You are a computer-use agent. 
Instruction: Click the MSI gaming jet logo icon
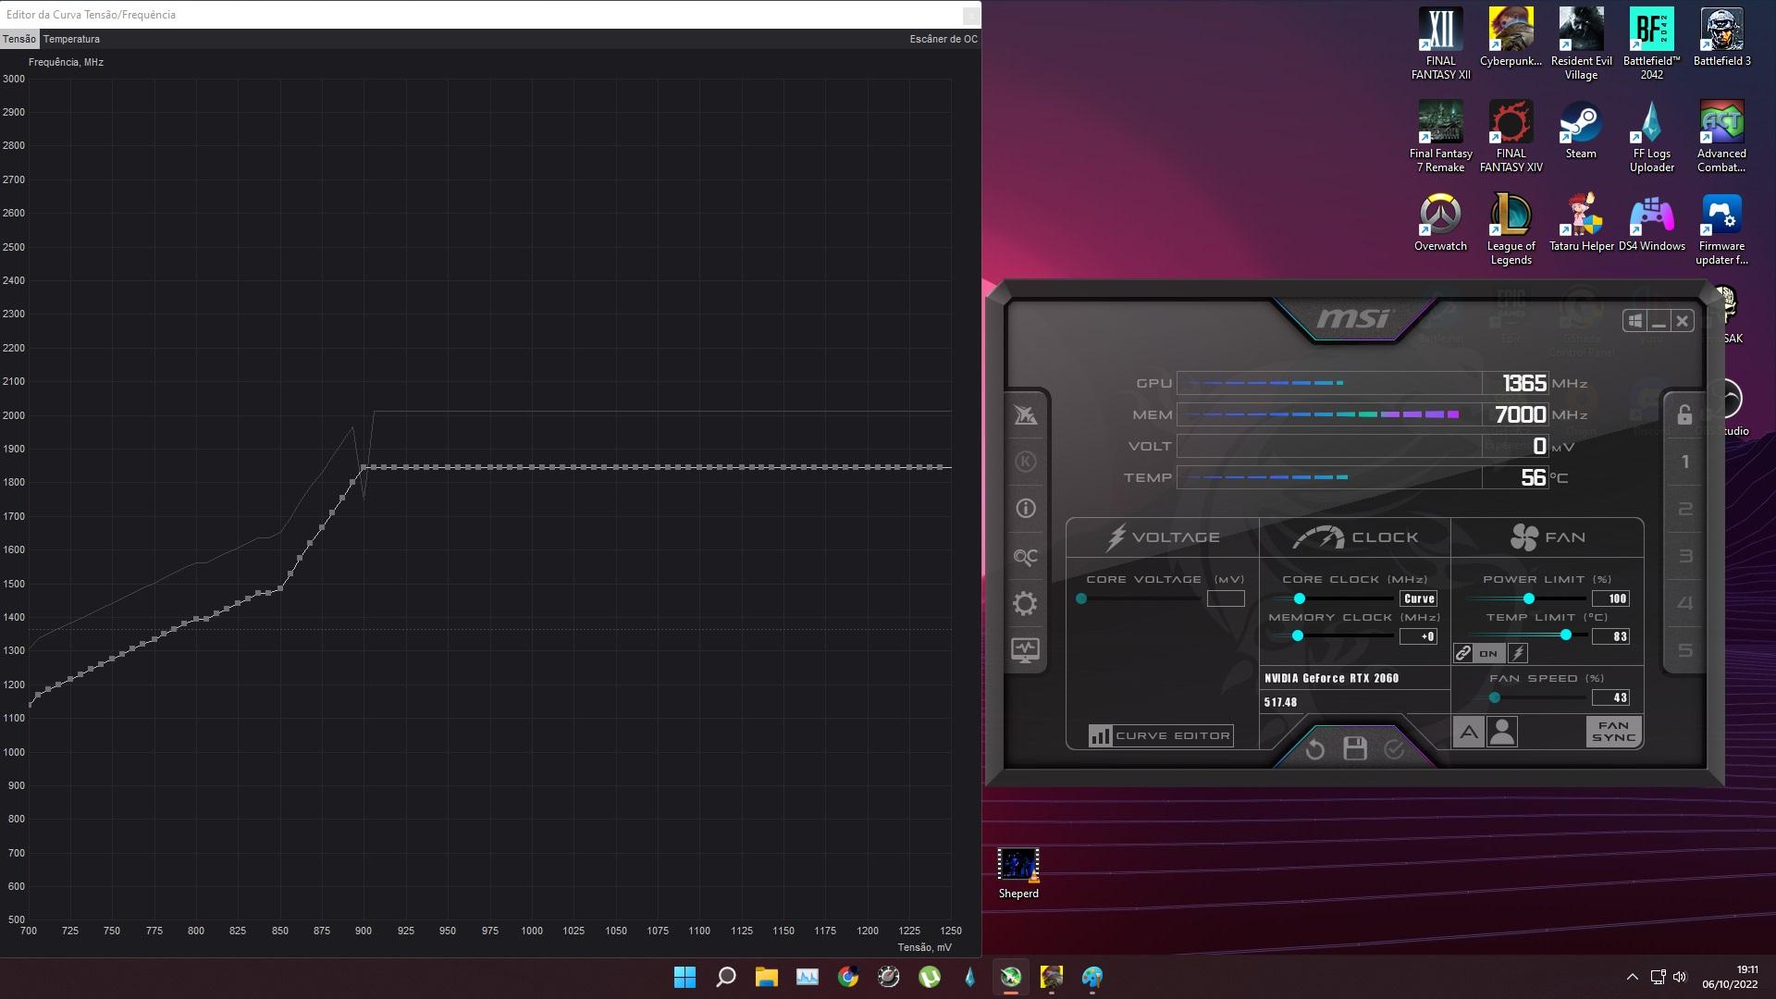tap(1025, 414)
